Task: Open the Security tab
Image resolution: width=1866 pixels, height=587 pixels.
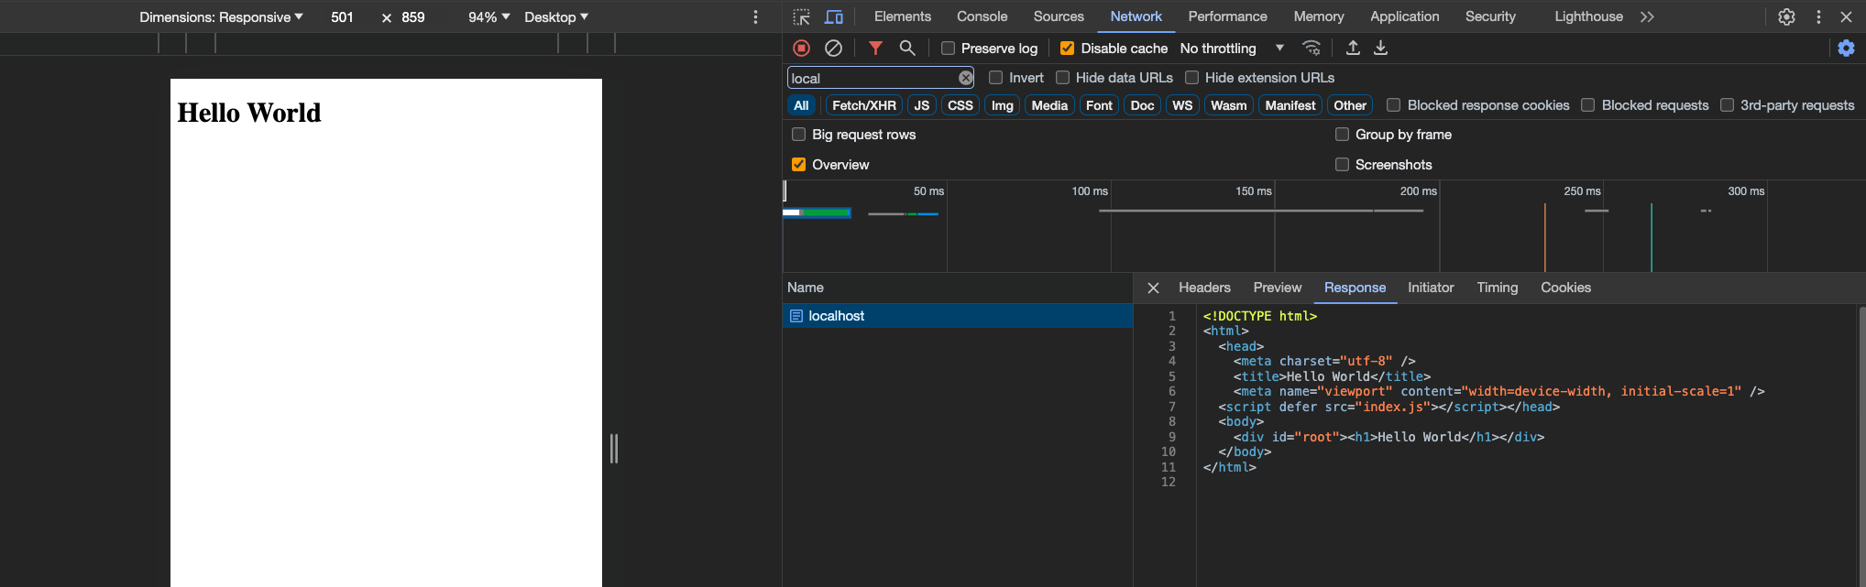Action: [1490, 16]
